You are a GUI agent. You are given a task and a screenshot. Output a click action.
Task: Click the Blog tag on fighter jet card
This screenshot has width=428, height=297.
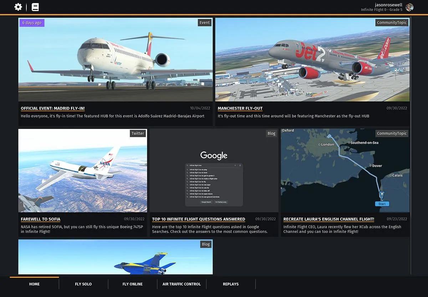[x=206, y=244]
